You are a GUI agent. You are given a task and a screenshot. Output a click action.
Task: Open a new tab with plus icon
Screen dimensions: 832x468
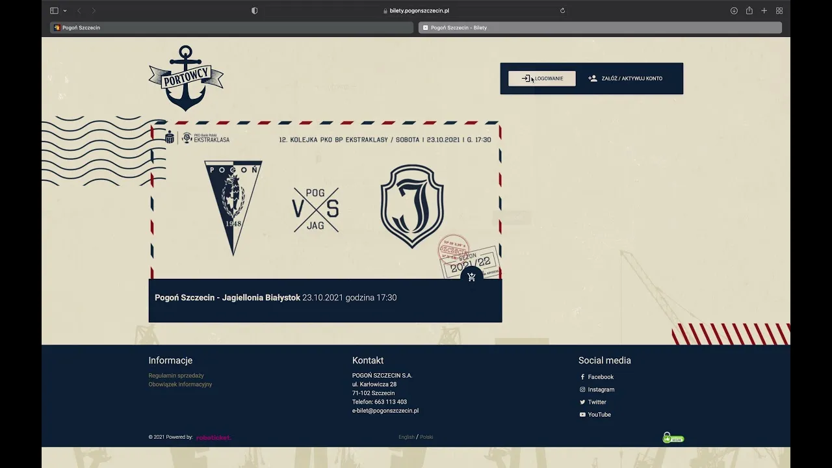(x=764, y=10)
